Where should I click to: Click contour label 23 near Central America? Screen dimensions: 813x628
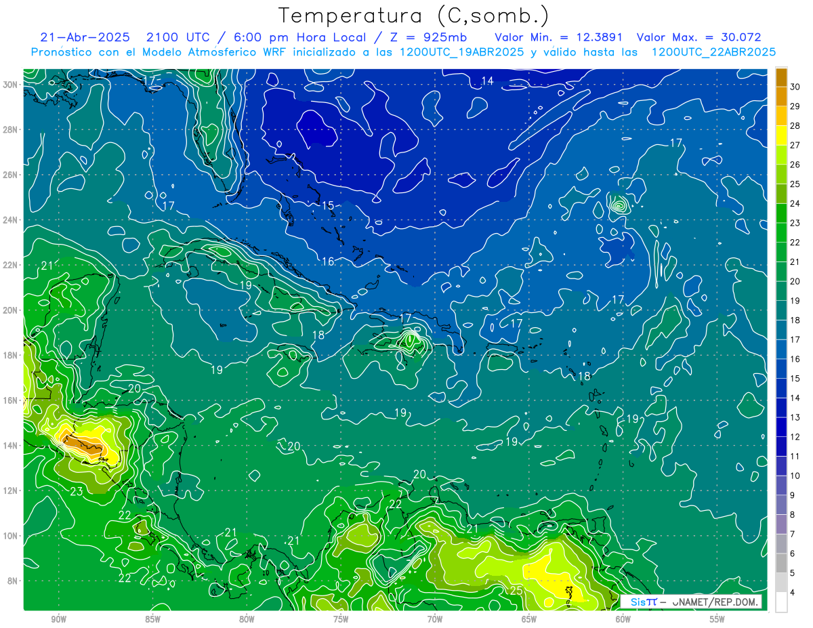[76, 492]
